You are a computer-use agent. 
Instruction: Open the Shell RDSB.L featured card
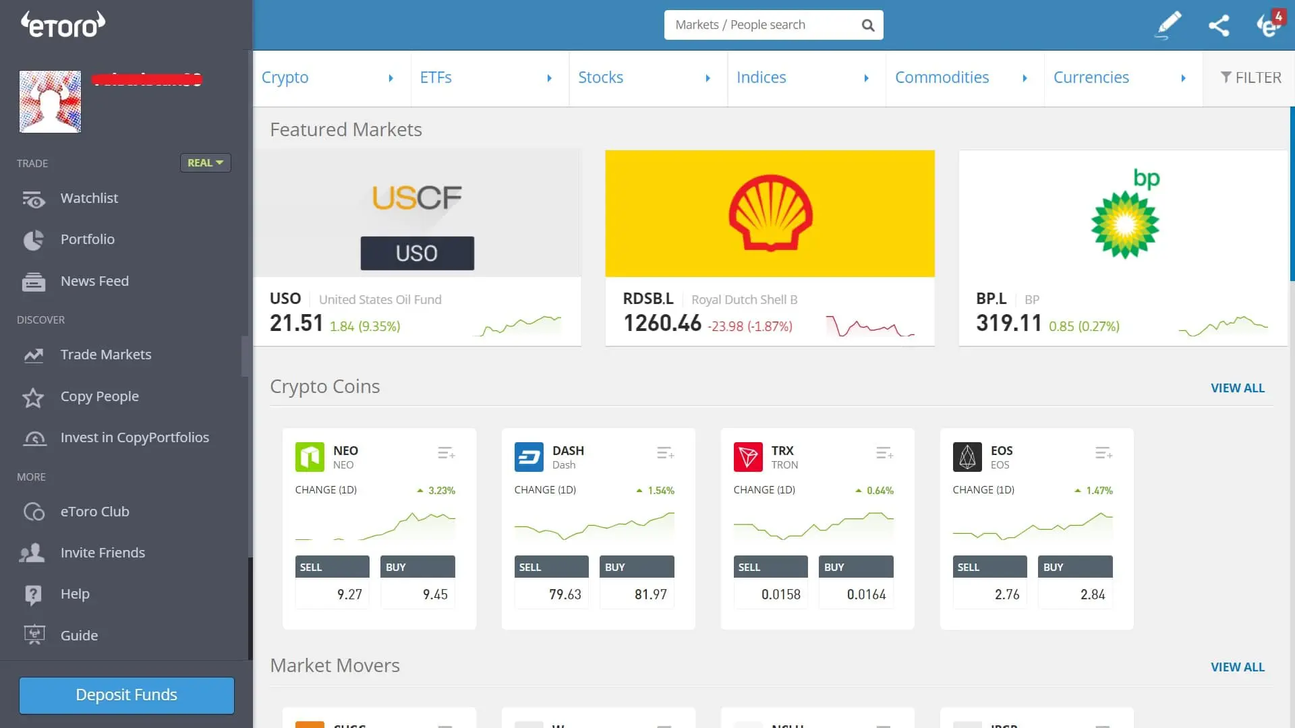(x=770, y=248)
